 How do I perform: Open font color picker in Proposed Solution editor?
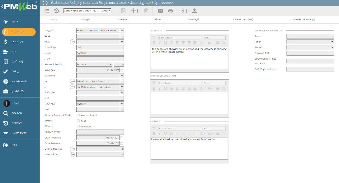202,88
